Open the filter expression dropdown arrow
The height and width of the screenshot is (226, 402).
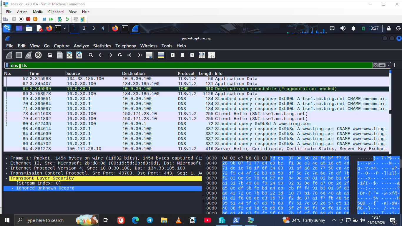(x=389, y=65)
